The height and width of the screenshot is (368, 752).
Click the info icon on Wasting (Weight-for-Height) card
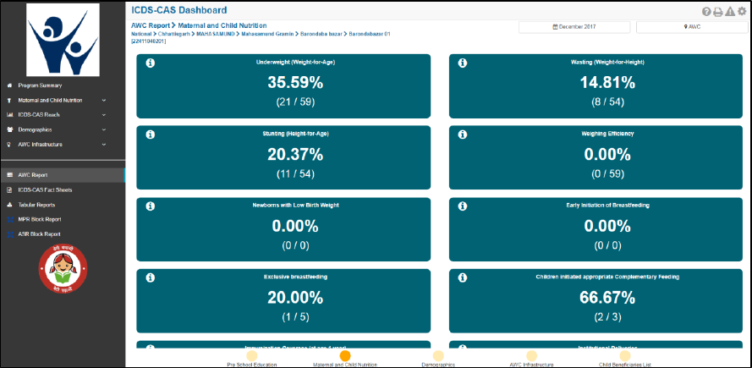tap(463, 63)
